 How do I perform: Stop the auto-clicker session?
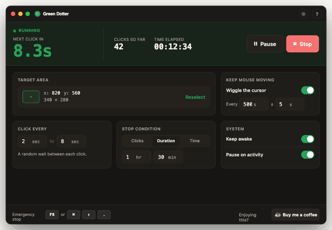coord(302,44)
